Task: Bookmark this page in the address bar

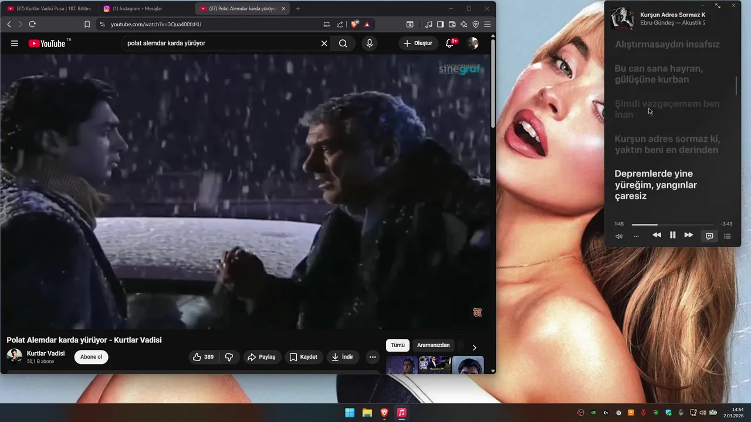Action: click(87, 24)
